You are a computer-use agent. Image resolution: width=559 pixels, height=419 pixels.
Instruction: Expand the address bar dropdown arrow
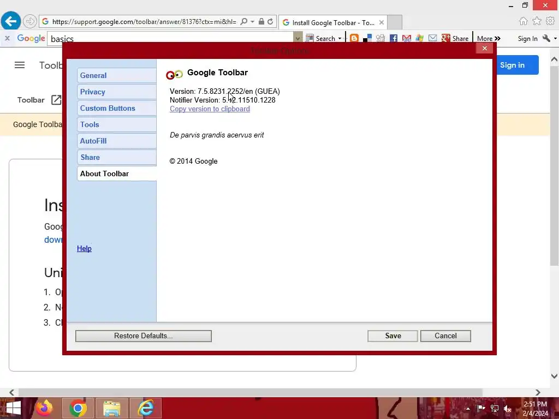coord(252,22)
